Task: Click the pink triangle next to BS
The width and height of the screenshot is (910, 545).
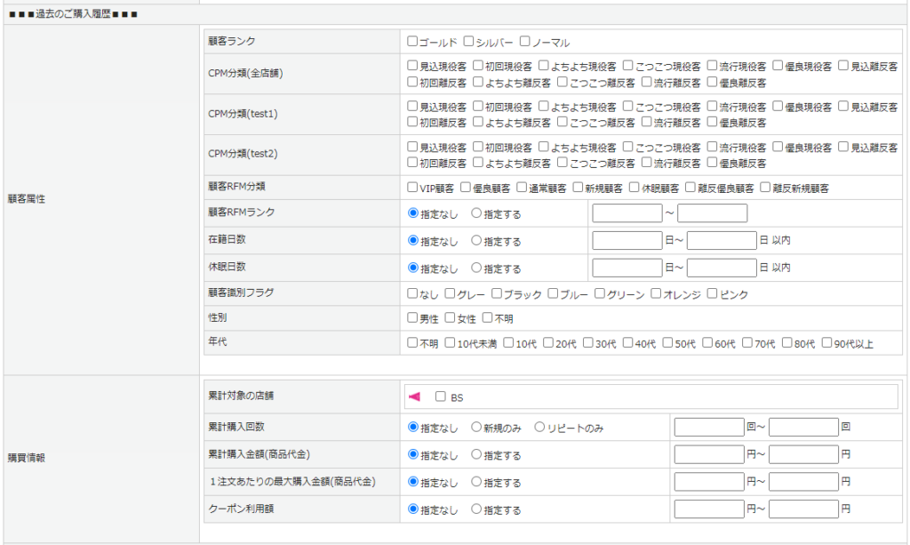Action: click(413, 397)
